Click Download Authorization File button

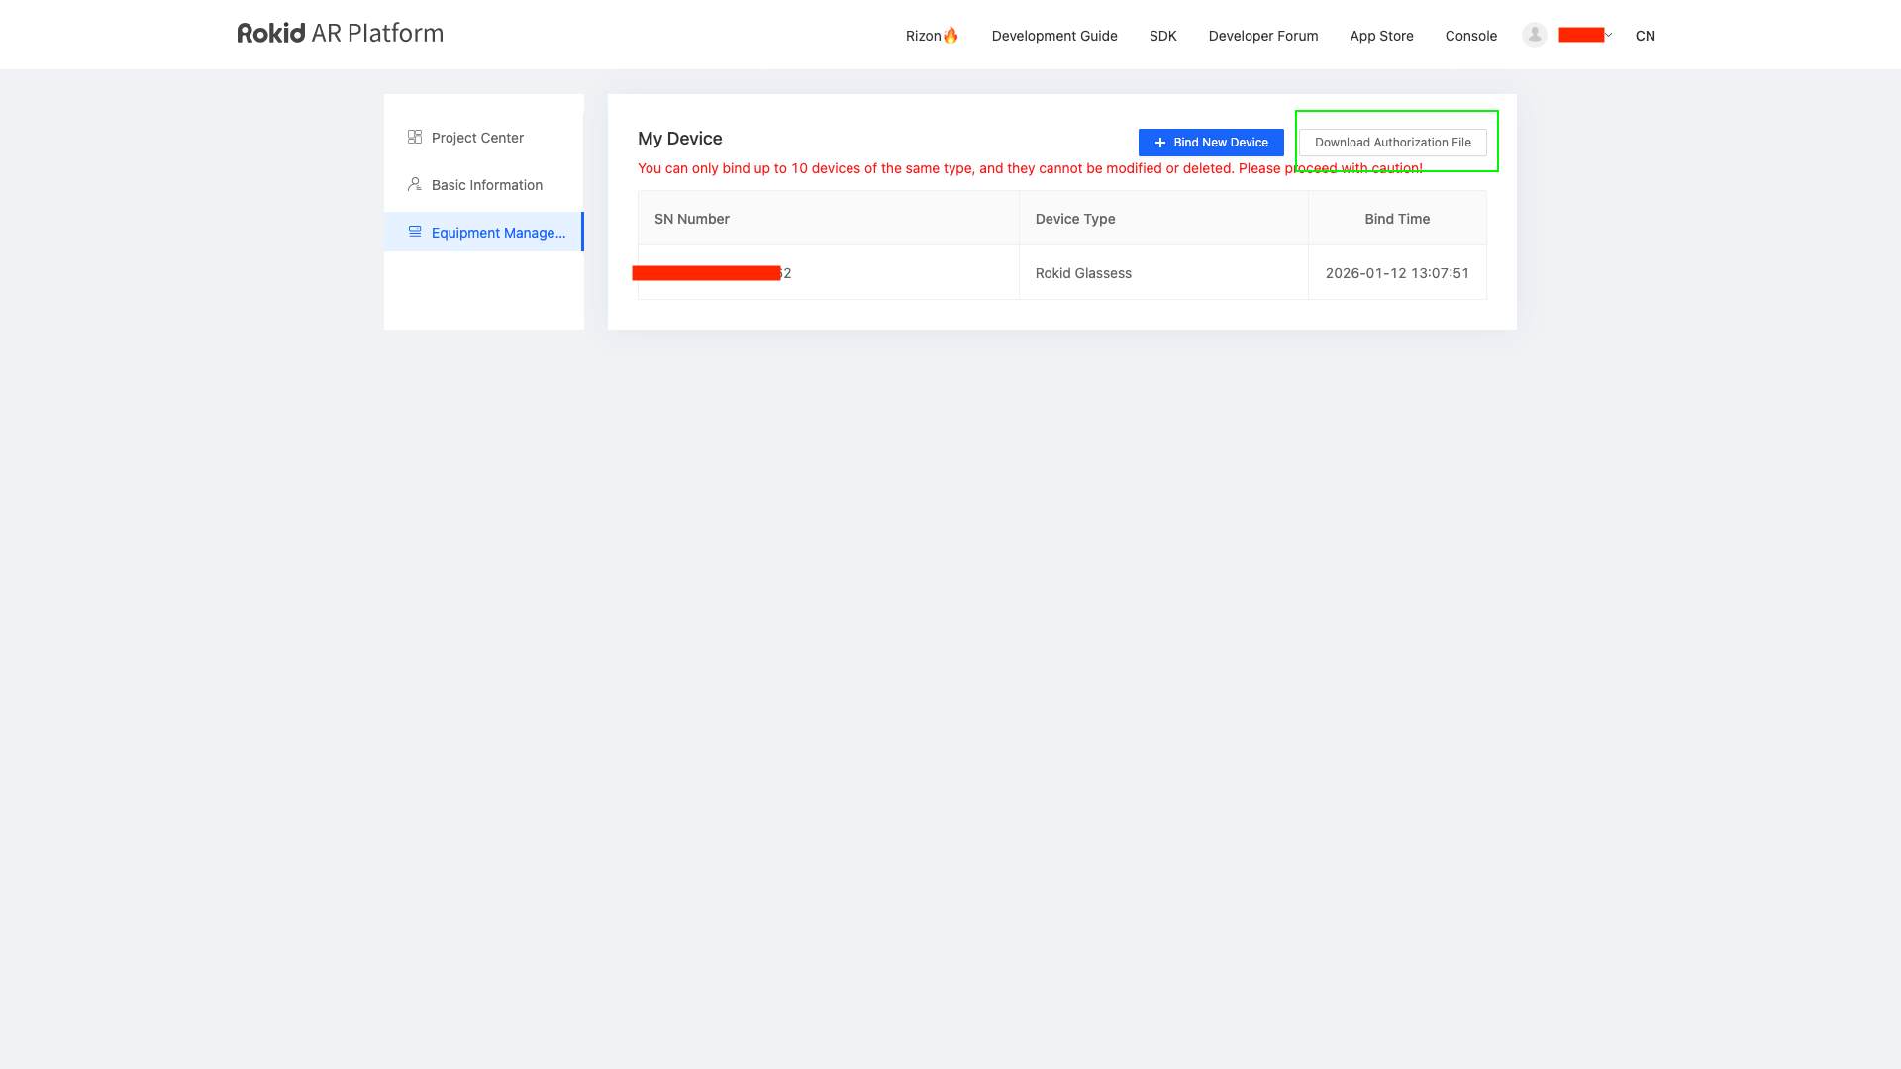[x=1392, y=143]
